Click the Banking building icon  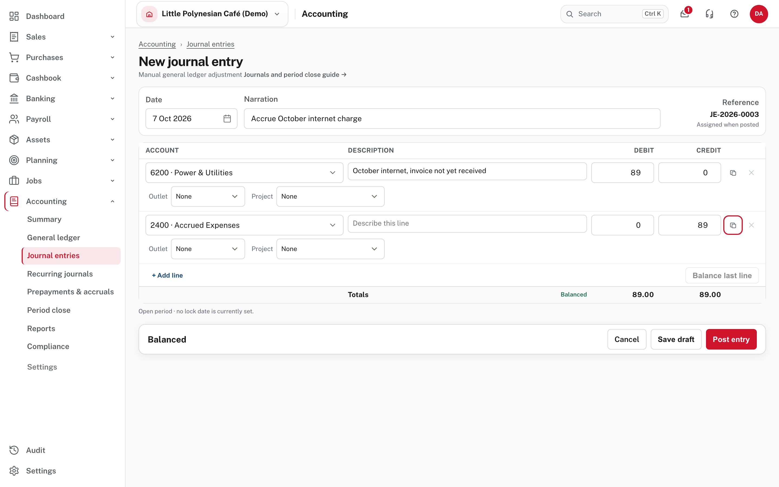pos(14,98)
